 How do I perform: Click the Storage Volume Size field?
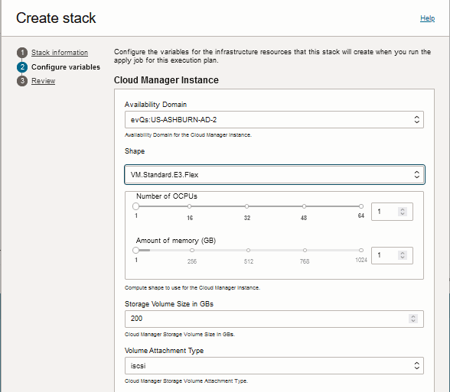pyautogui.click(x=274, y=319)
